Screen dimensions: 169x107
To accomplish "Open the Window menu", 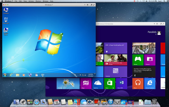I will (45, 1).
